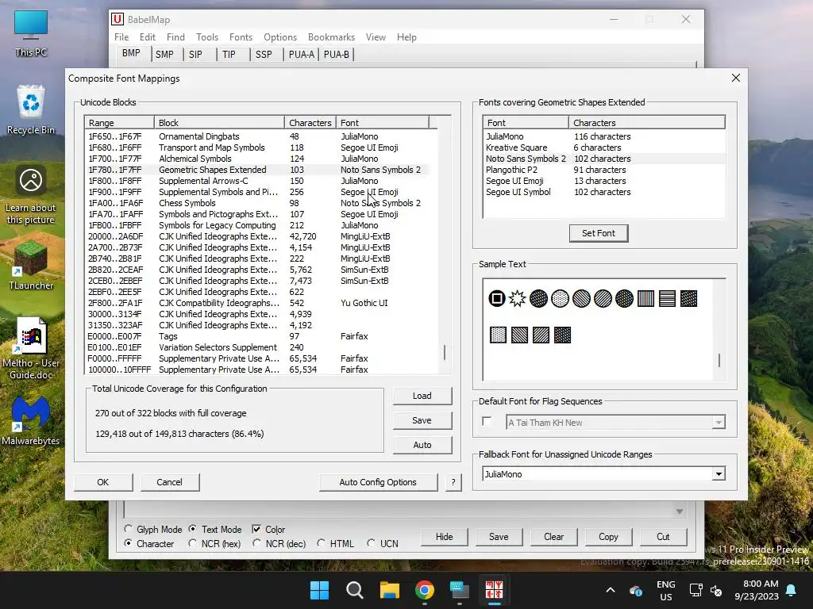Sort the covering fonts list by Font header
The image size is (813, 609).
526,123
